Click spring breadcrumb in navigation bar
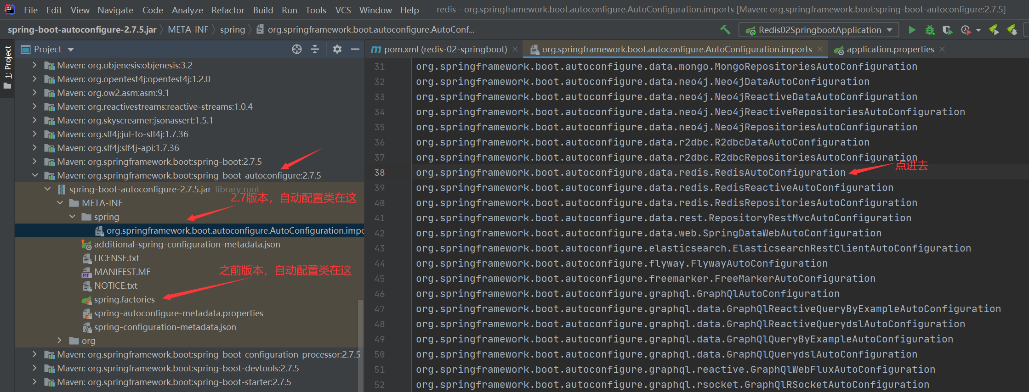Image resolution: width=1029 pixels, height=392 pixels. point(233,30)
